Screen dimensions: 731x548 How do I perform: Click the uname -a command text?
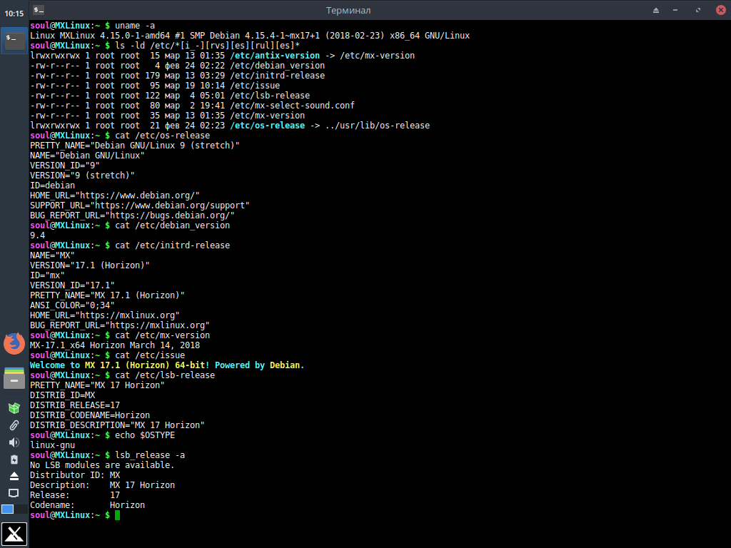(x=135, y=26)
